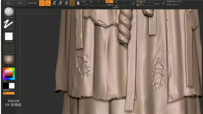The height and width of the screenshot is (114, 203).
Task: Toggle the Zadd mode
Action: tap(109, 2)
